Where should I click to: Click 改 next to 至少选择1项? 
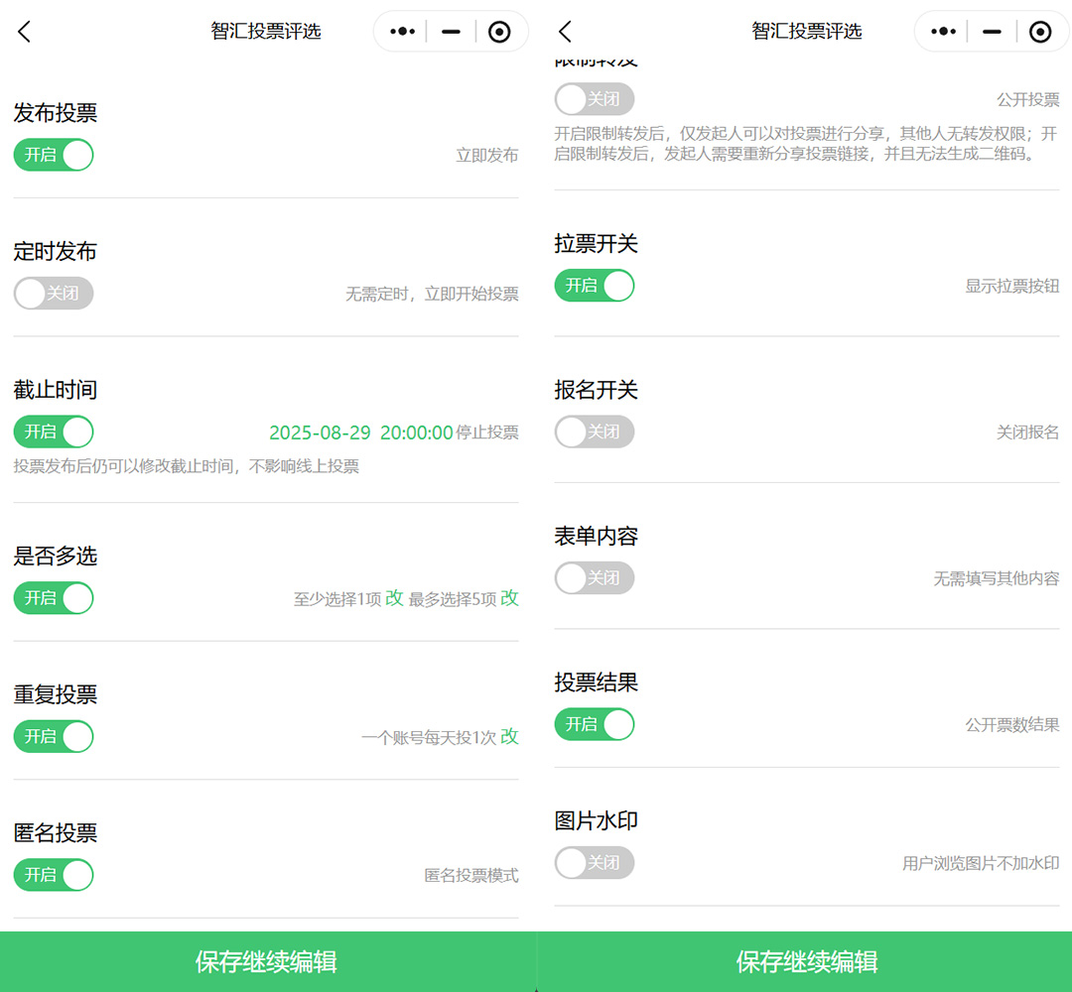394,598
